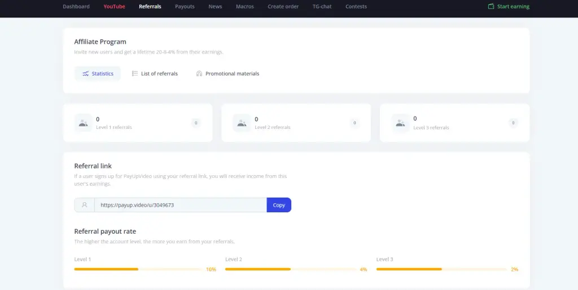This screenshot has width=578, height=290.
Task: Switch to List of referrals tab
Action: pyautogui.click(x=155, y=74)
